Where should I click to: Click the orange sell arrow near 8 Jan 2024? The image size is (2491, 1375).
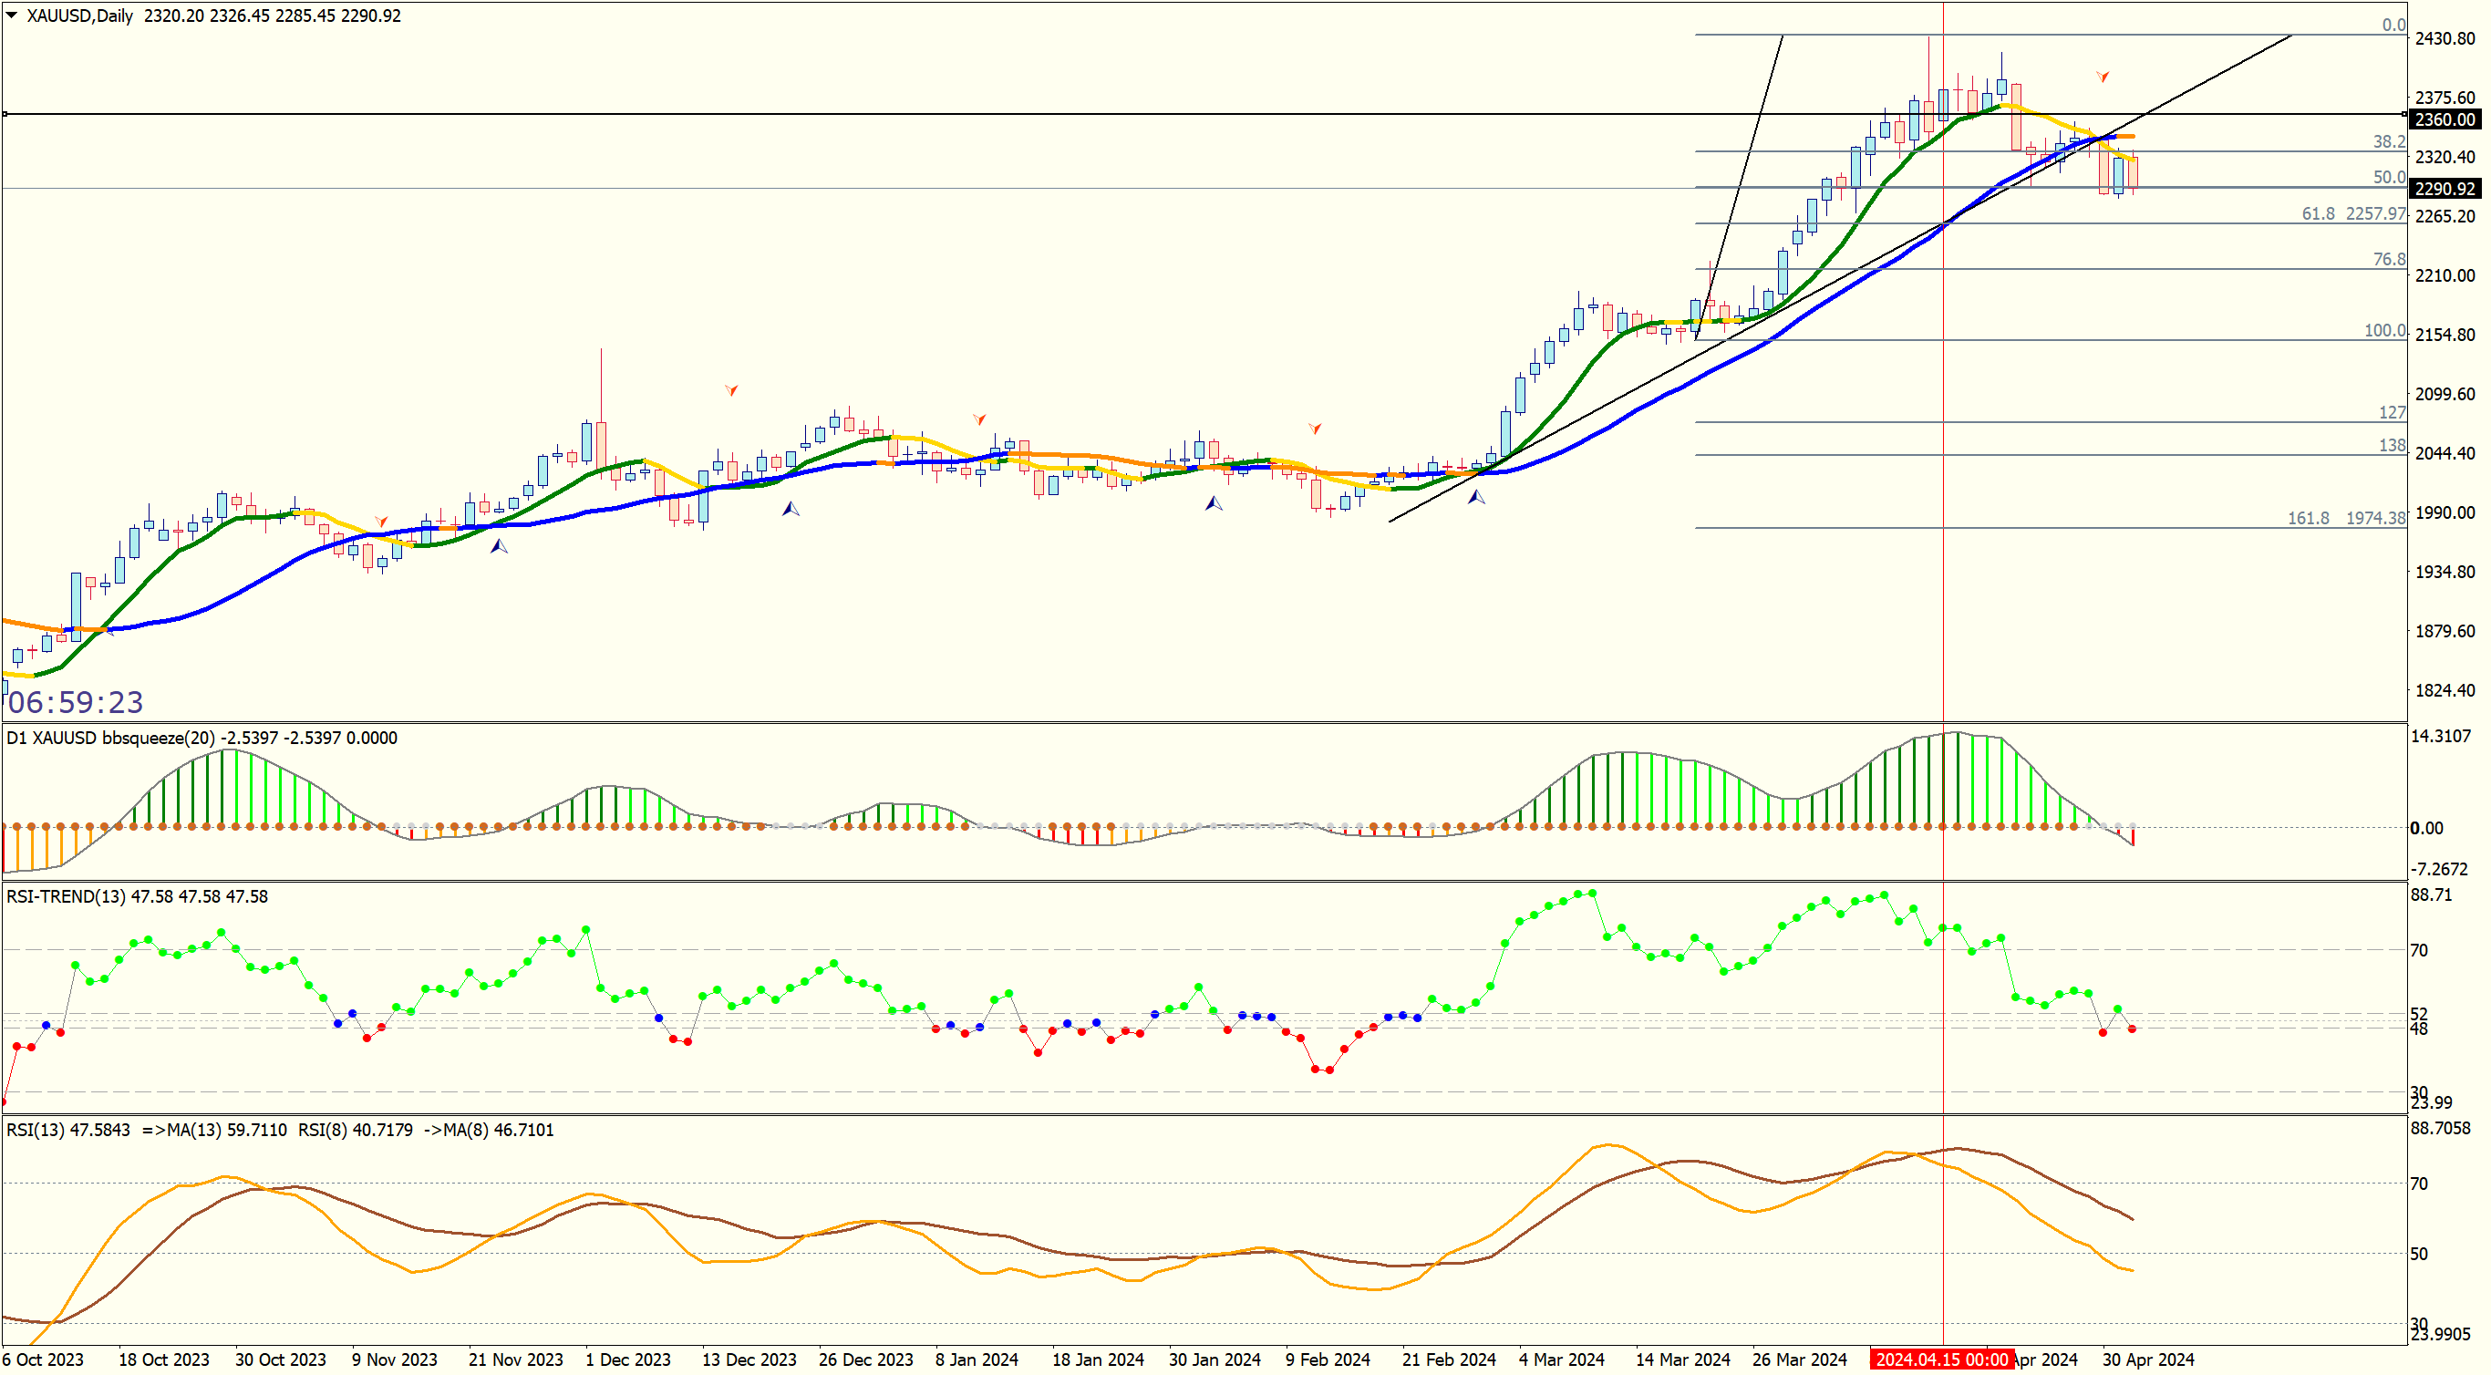[x=979, y=419]
